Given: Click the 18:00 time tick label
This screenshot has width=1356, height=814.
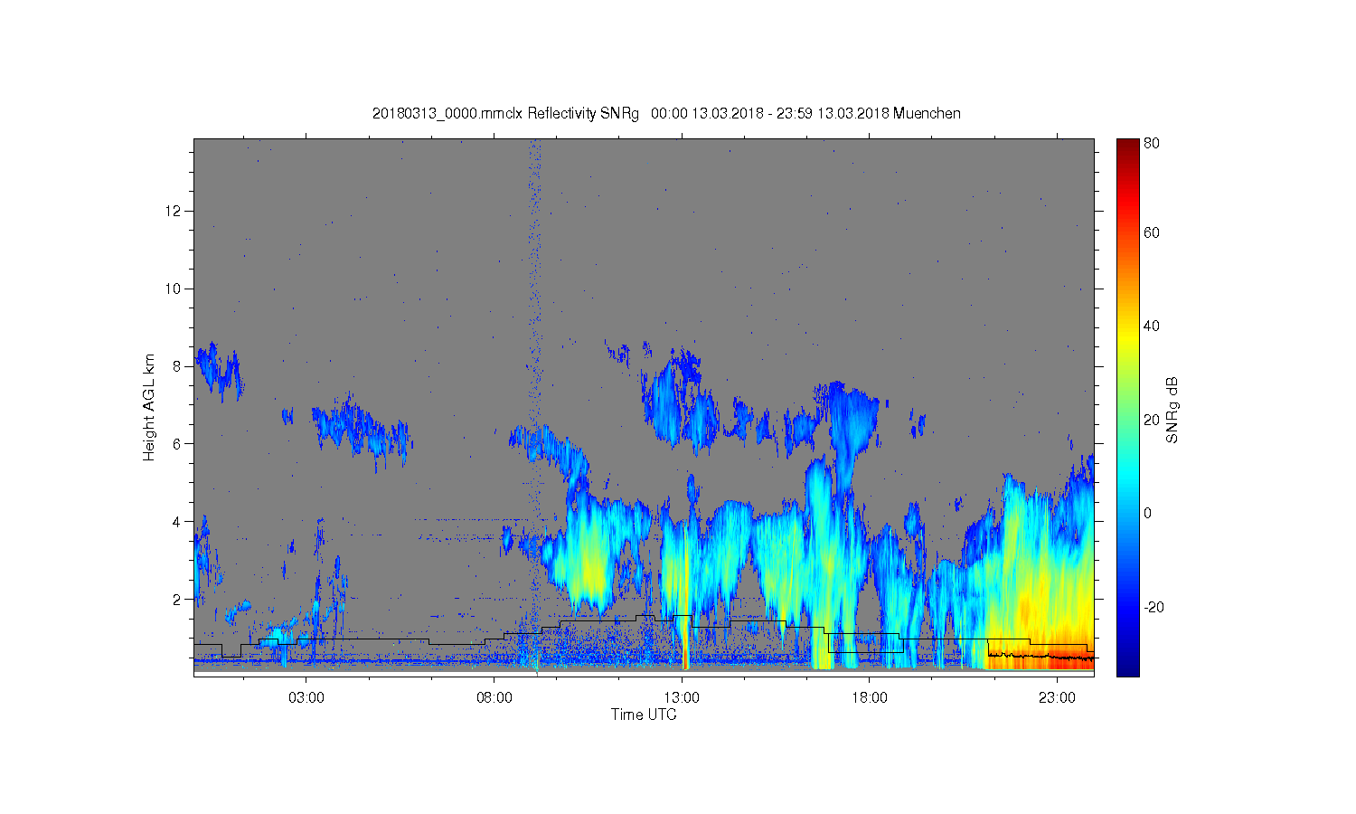Looking at the screenshot, I should tap(870, 698).
